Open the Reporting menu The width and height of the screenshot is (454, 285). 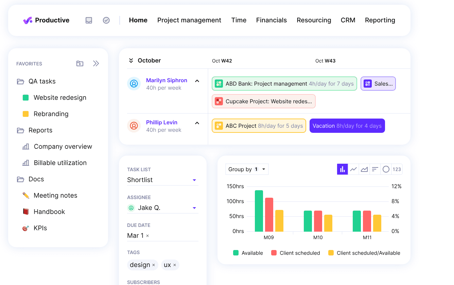tap(380, 20)
